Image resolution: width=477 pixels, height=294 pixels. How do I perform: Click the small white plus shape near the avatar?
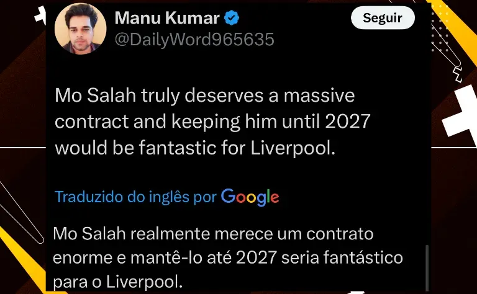pyautogui.click(x=40, y=16)
